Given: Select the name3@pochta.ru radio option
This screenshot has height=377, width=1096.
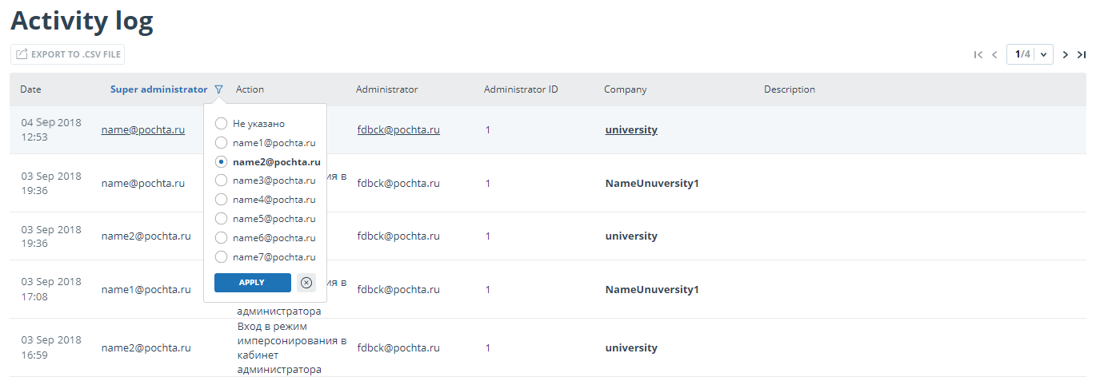Looking at the screenshot, I should click(x=222, y=181).
